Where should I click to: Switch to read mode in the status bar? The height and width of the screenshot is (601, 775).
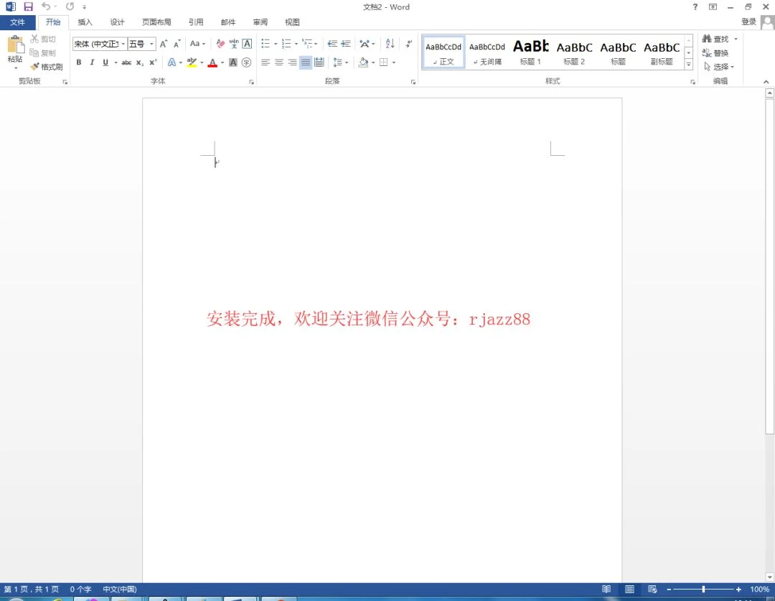point(606,589)
